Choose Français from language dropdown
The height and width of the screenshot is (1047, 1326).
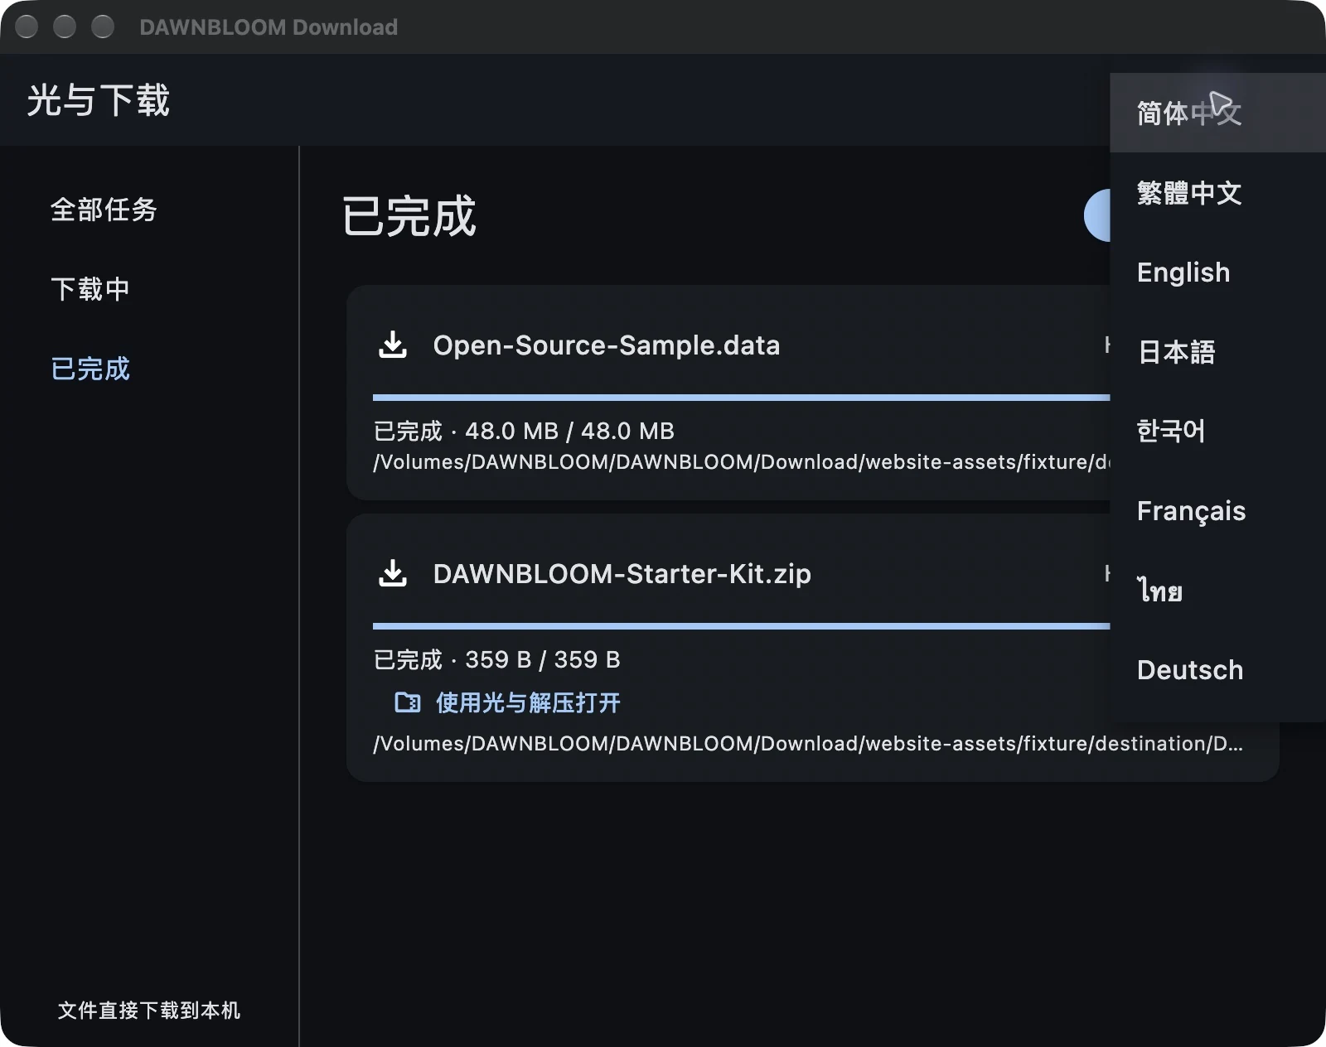click(1217, 510)
